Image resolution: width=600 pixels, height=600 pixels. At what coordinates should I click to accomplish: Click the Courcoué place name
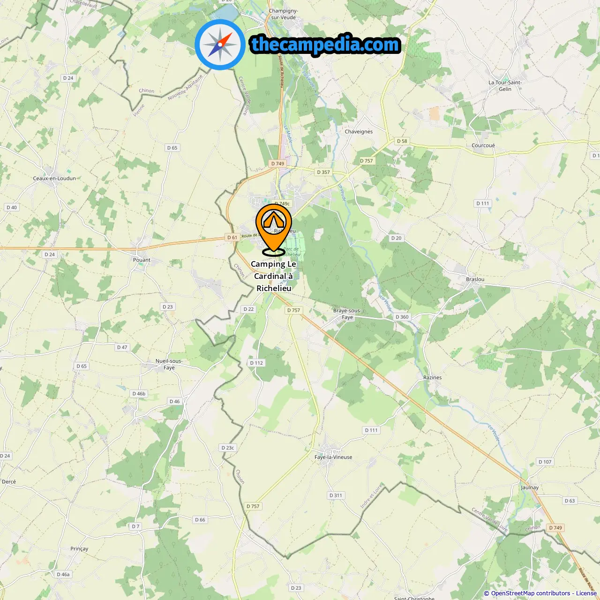[x=483, y=145]
